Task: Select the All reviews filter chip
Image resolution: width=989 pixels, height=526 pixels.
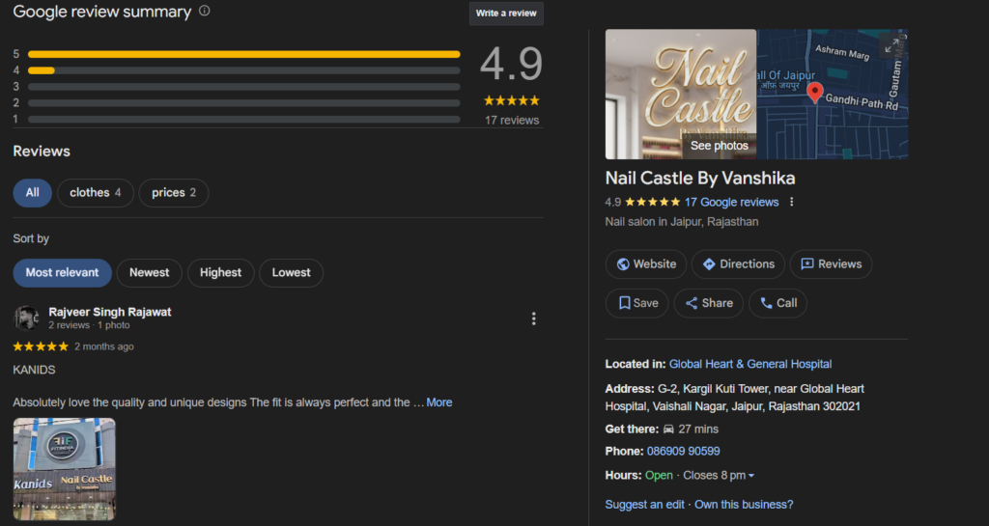Action: (32, 193)
